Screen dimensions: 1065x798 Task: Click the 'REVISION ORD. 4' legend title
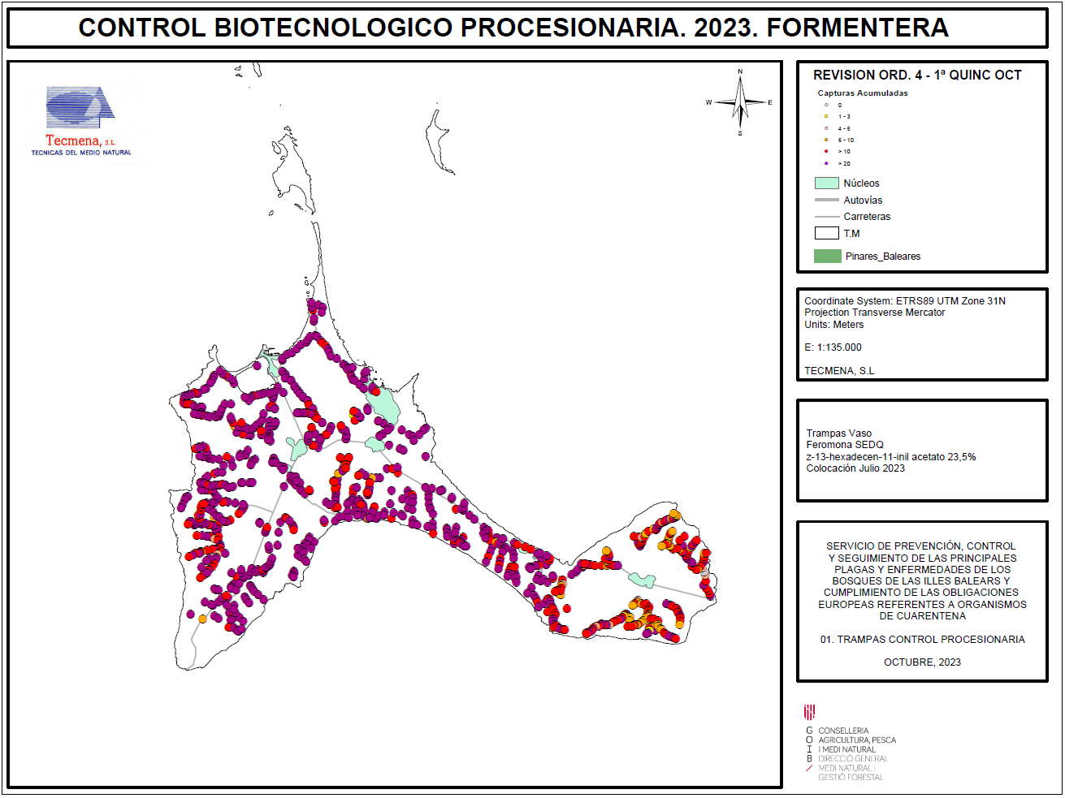[x=917, y=75]
